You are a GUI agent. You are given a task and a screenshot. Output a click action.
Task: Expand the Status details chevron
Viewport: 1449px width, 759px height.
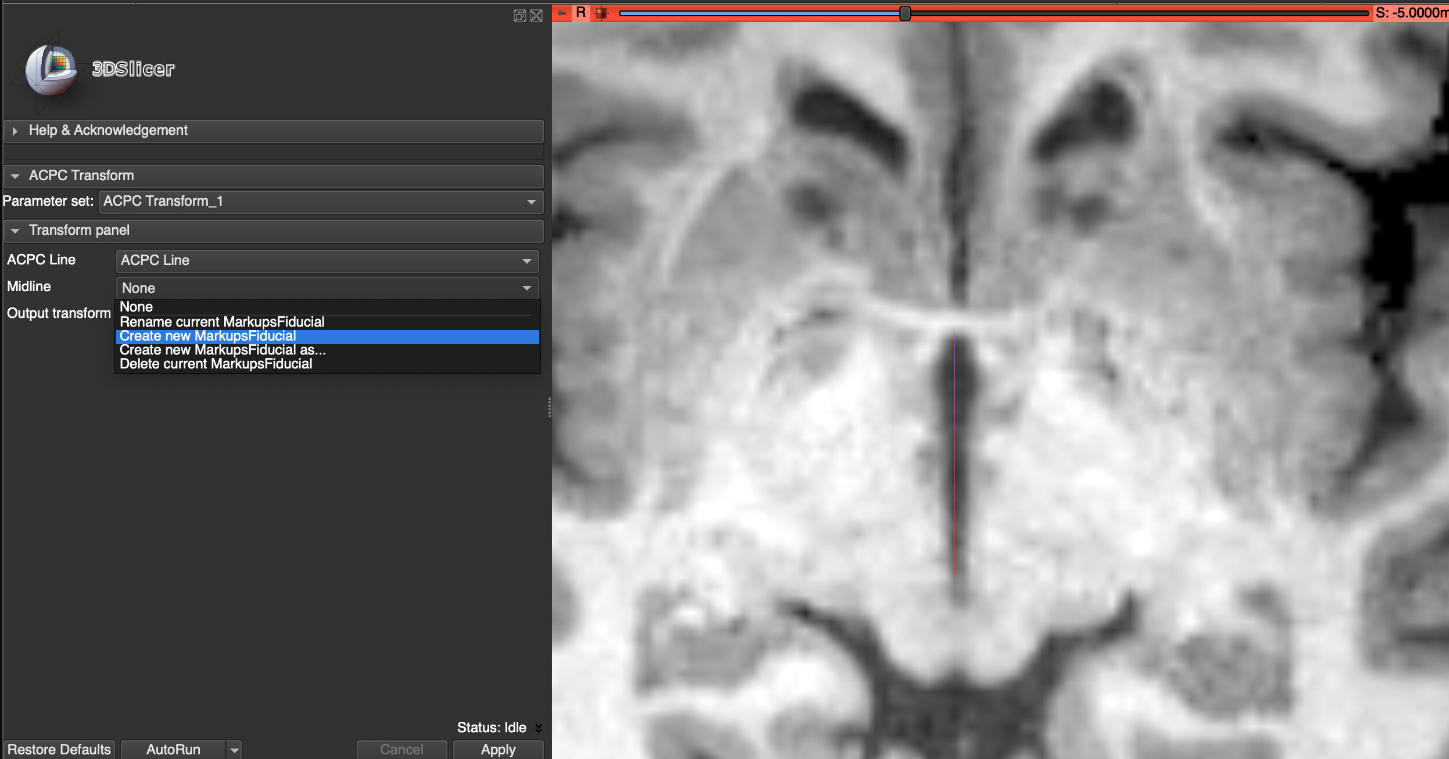[539, 727]
